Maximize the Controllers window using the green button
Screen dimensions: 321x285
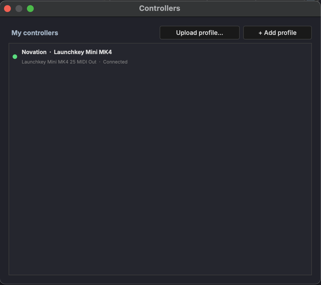[x=30, y=8]
